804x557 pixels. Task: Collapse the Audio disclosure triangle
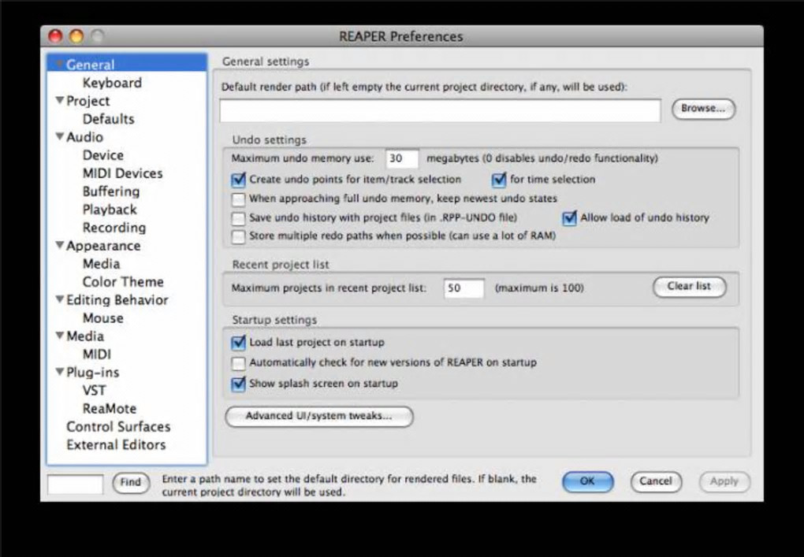click(60, 137)
